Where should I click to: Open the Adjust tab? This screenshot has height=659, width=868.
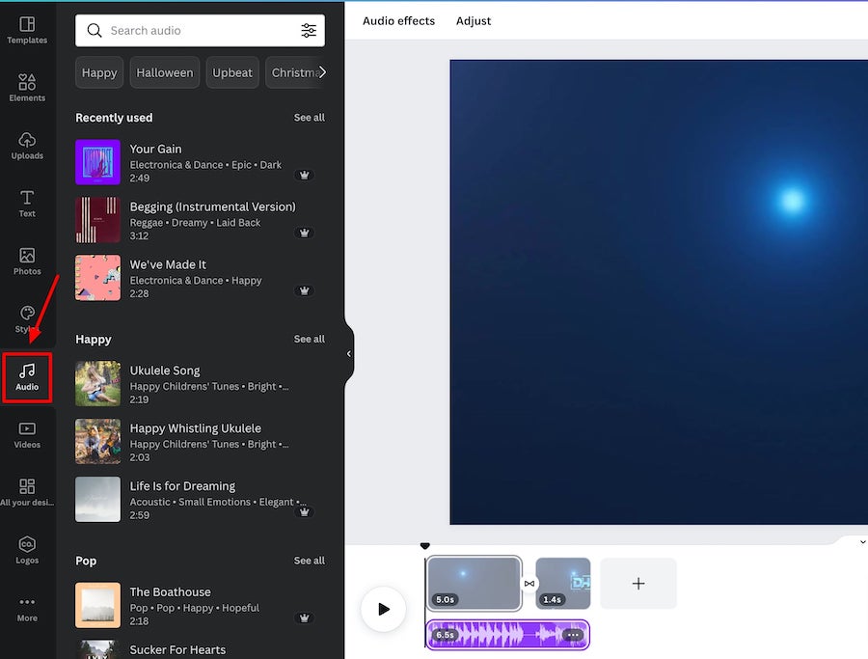(474, 21)
